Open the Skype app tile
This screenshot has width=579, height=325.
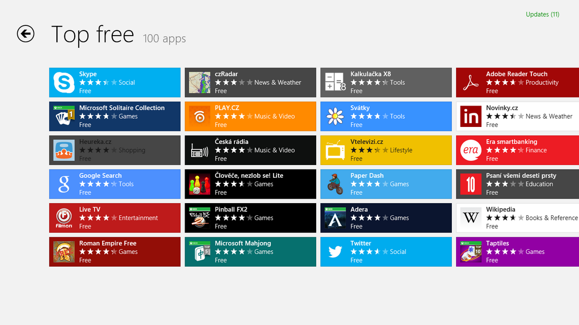point(114,82)
